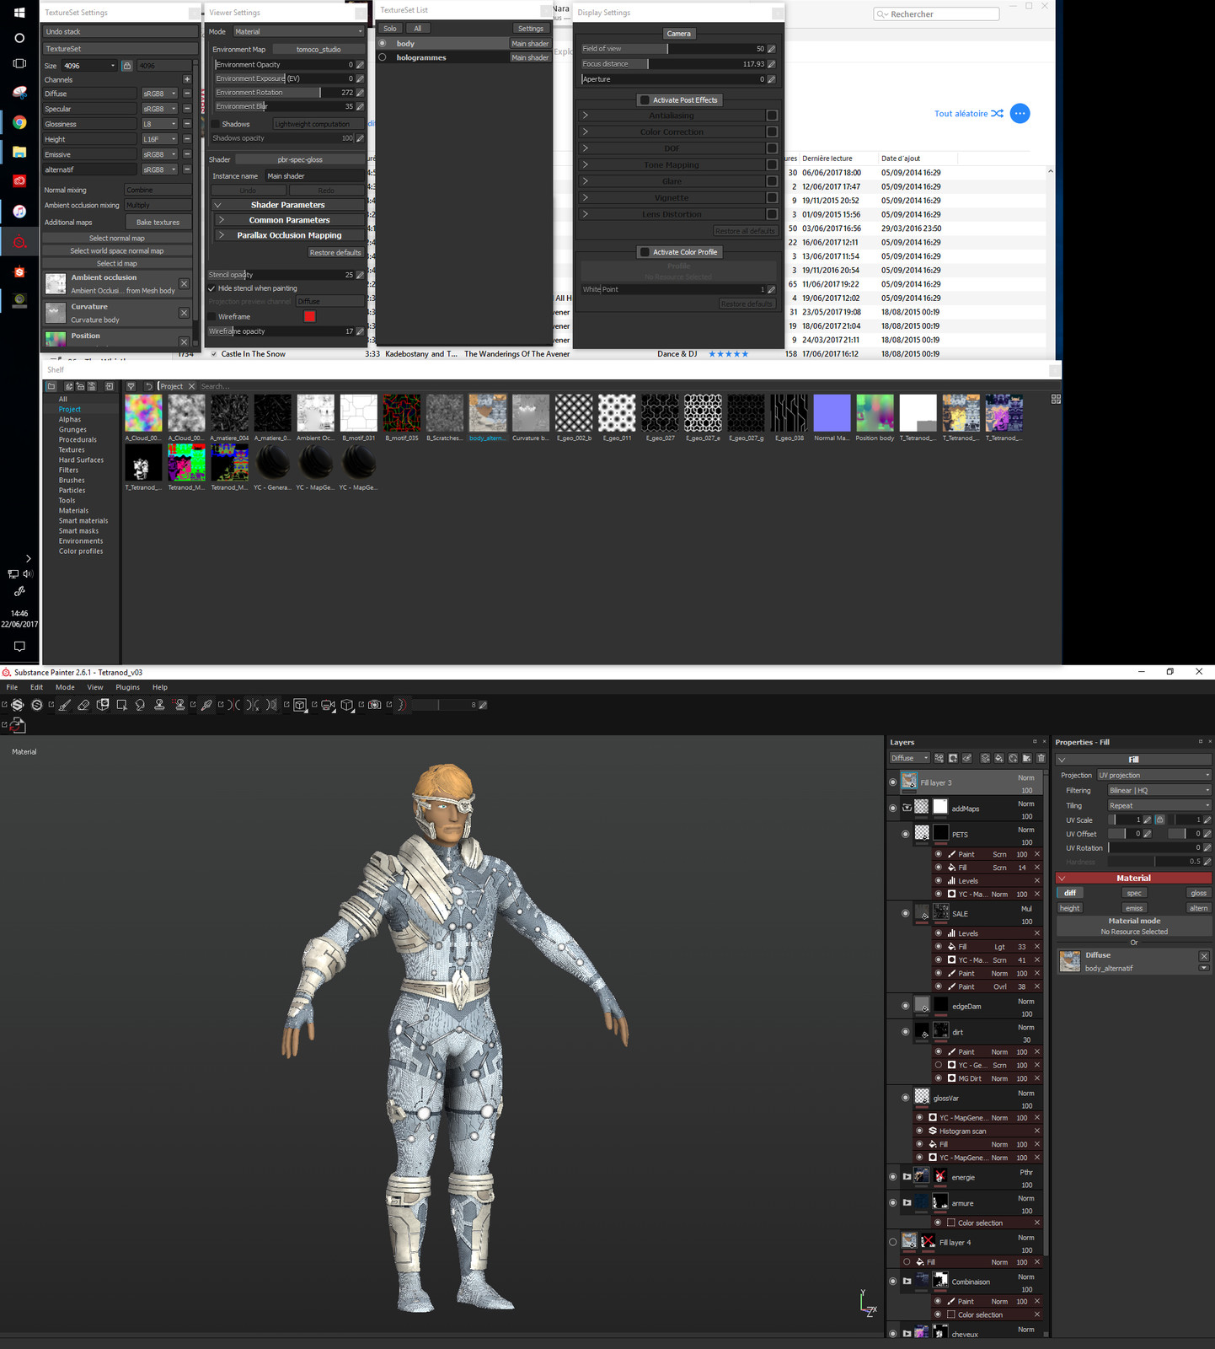Add an effect in Layers toolbar
The image size is (1215, 1349).
[939, 758]
